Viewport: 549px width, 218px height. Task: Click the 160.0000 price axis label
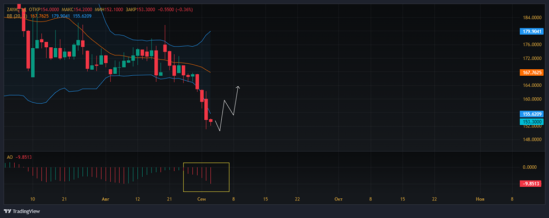pyautogui.click(x=532, y=99)
